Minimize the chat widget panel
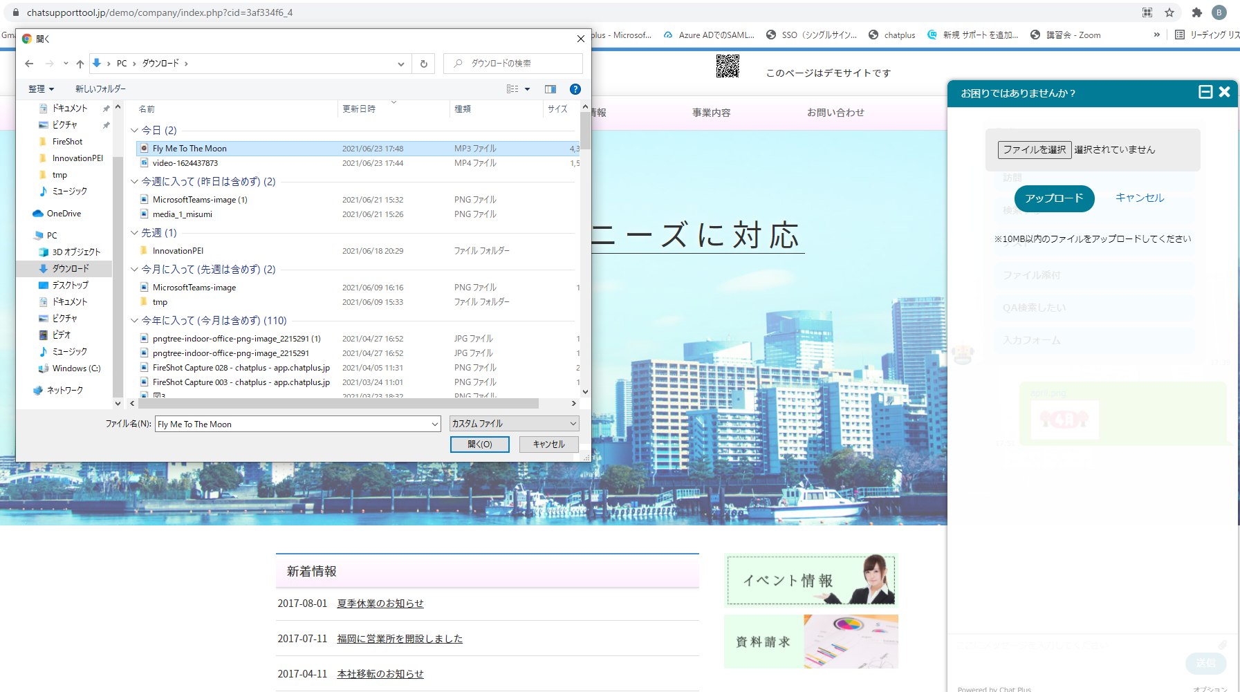The height and width of the screenshot is (692, 1240). [x=1205, y=92]
